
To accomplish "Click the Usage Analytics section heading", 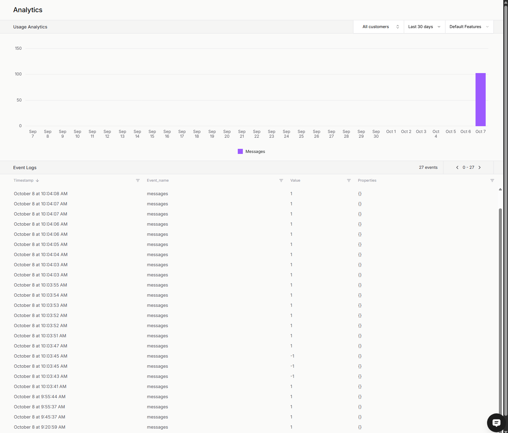I will pos(30,27).
